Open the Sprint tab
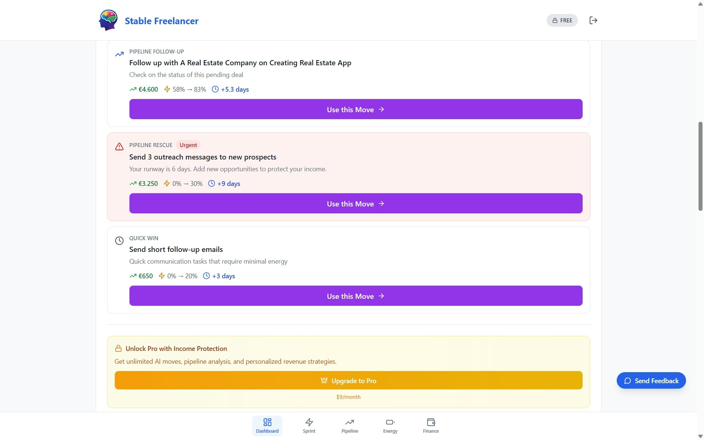704x440 pixels. (309, 426)
